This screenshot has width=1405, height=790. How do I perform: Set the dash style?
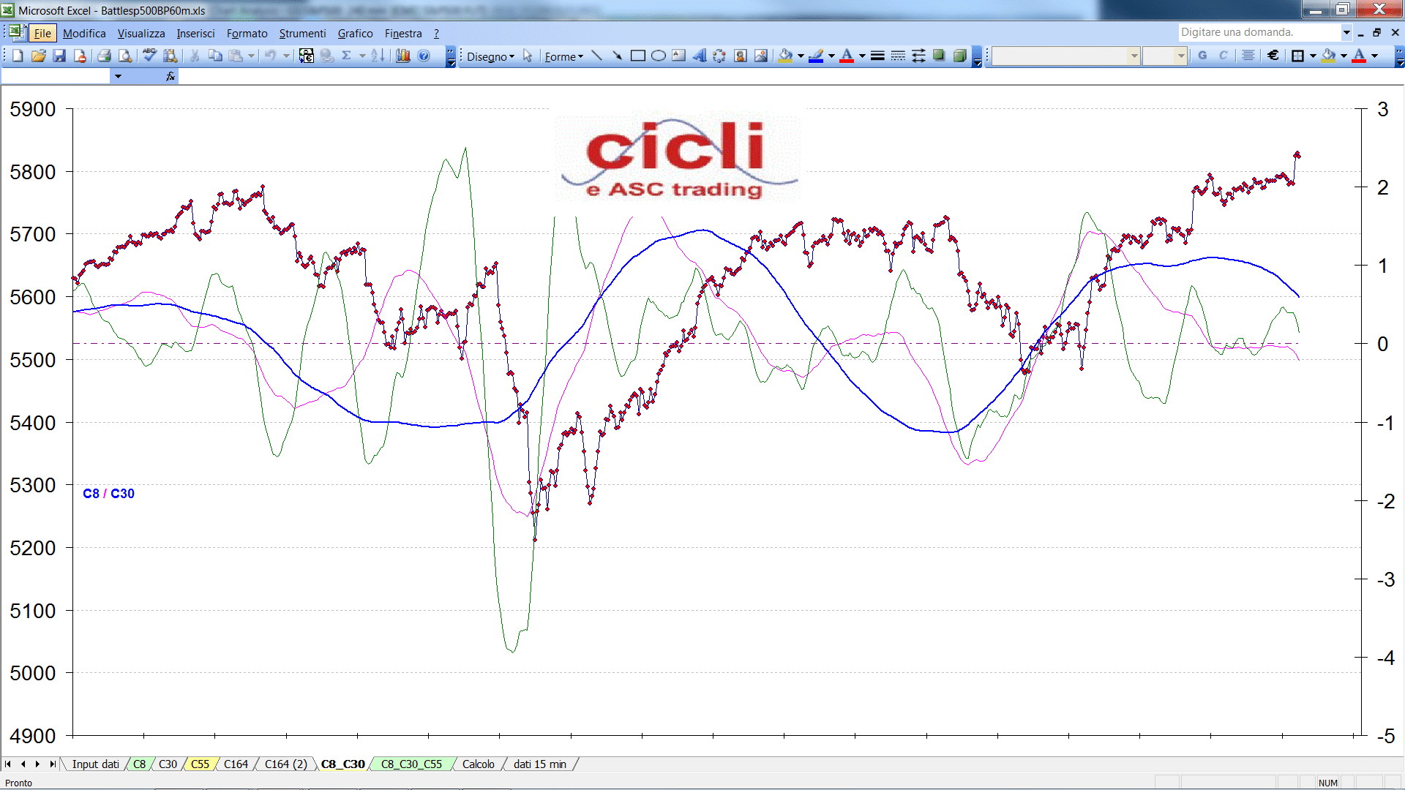(898, 56)
